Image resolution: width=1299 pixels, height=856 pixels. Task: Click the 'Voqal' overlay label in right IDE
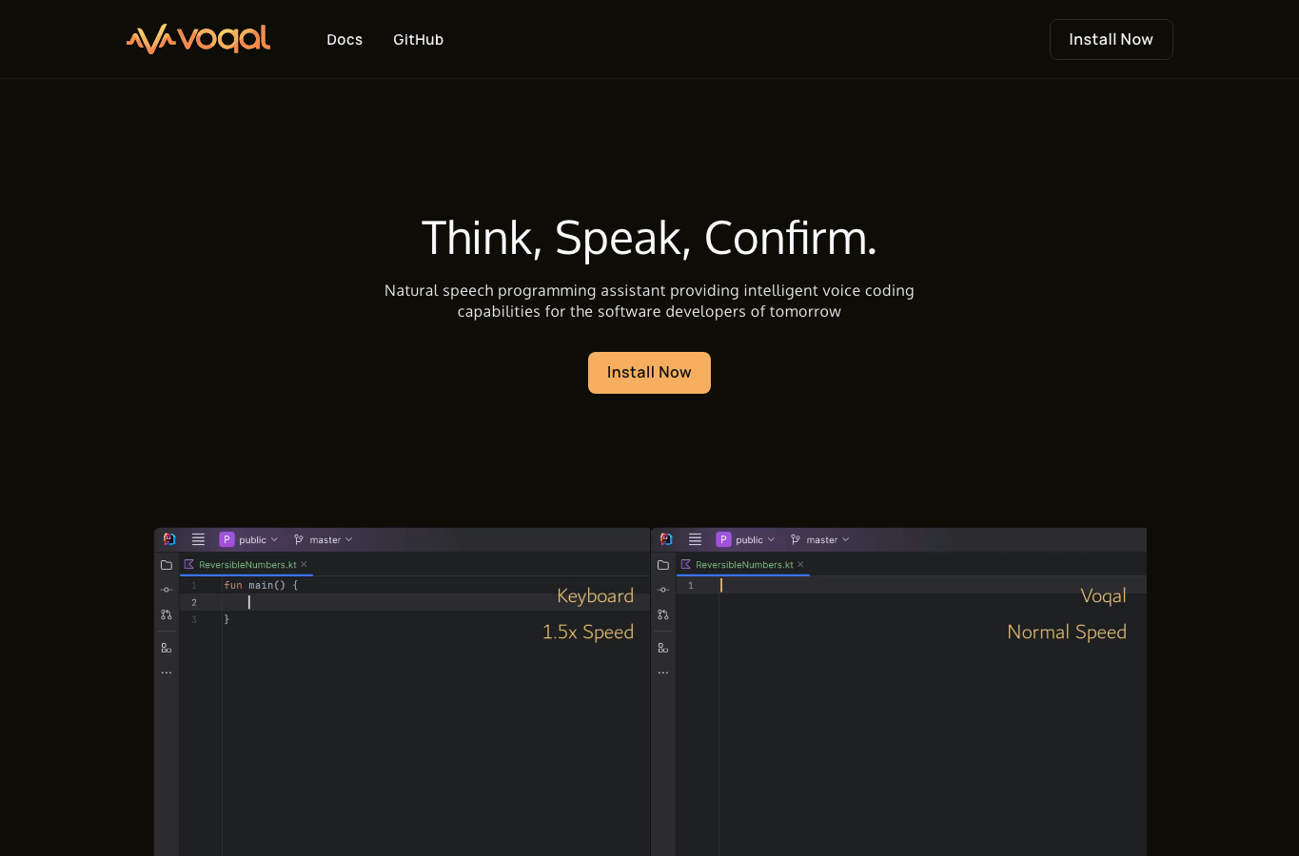pyautogui.click(x=1104, y=596)
